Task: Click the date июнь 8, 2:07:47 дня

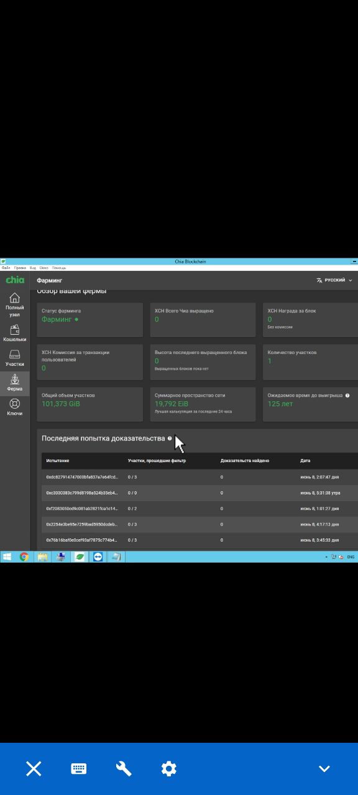Action: [319, 477]
